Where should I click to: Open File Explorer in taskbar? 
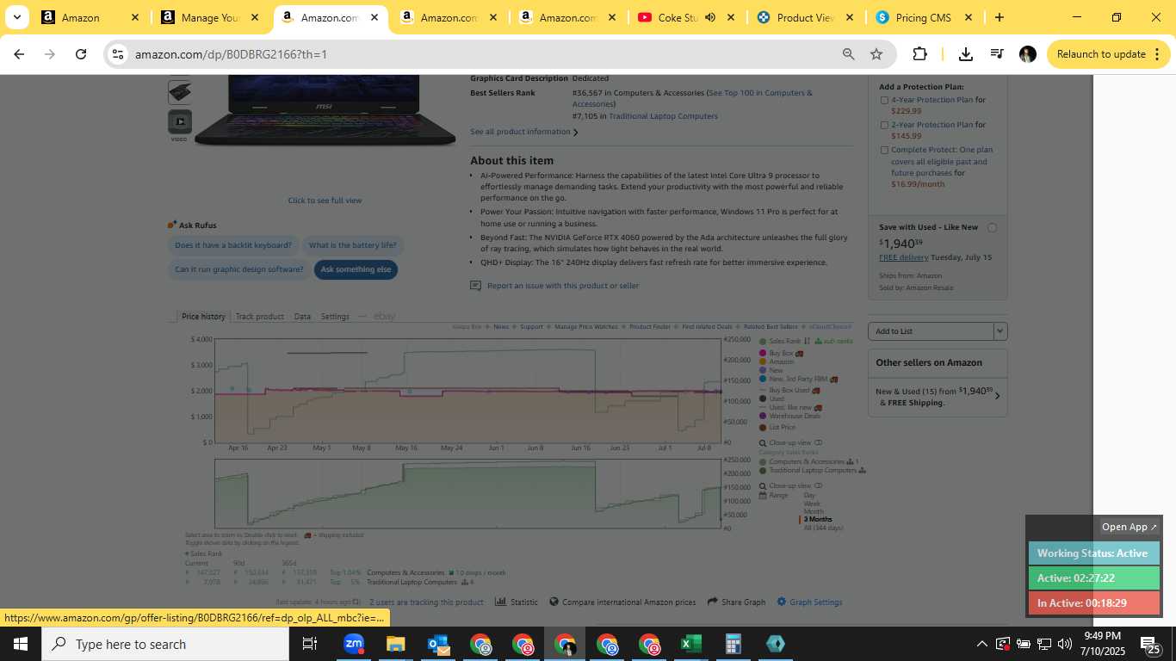[x=395, y=644]
